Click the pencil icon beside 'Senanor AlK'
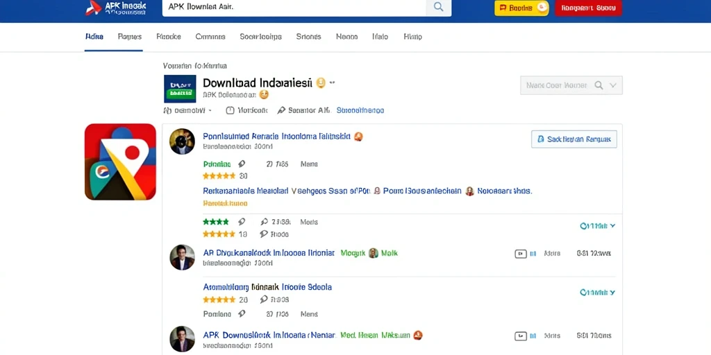This screenshot has width=711, height=355. [282, 110]
